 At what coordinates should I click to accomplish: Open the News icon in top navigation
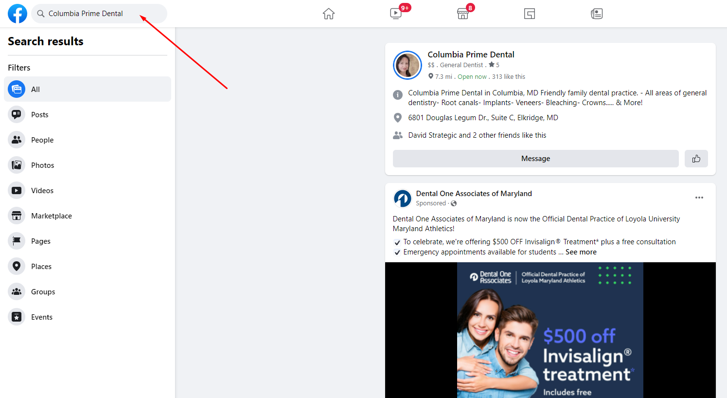[597, 14]
